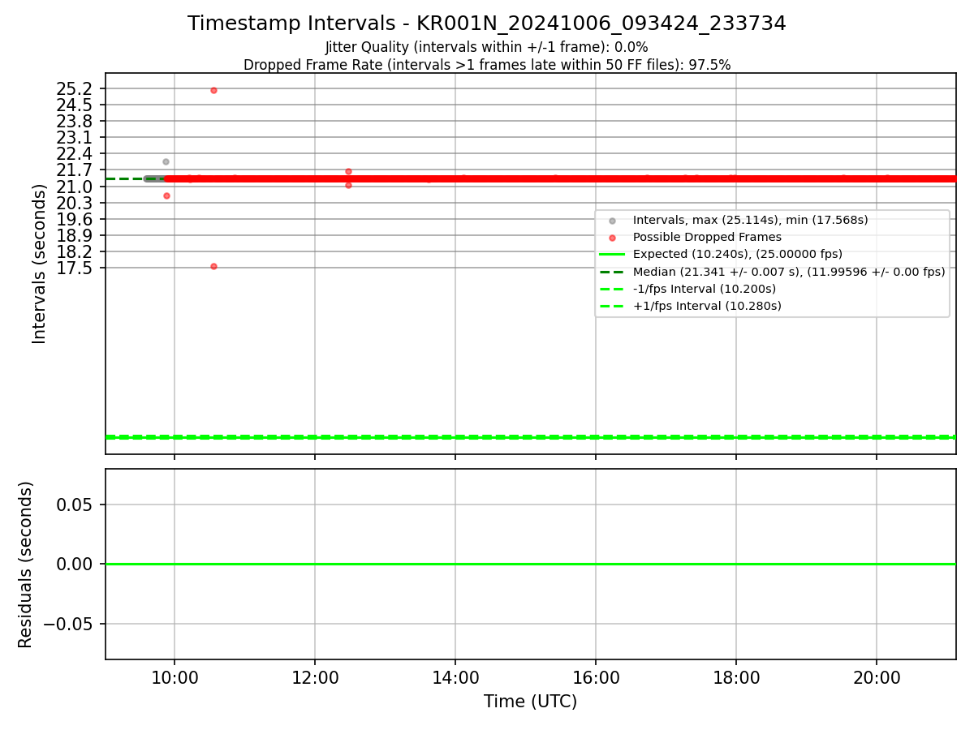The image size is (974, 730).
Task: Click the '22.4' y-axis tick label
Action: [x=73, y=154]
